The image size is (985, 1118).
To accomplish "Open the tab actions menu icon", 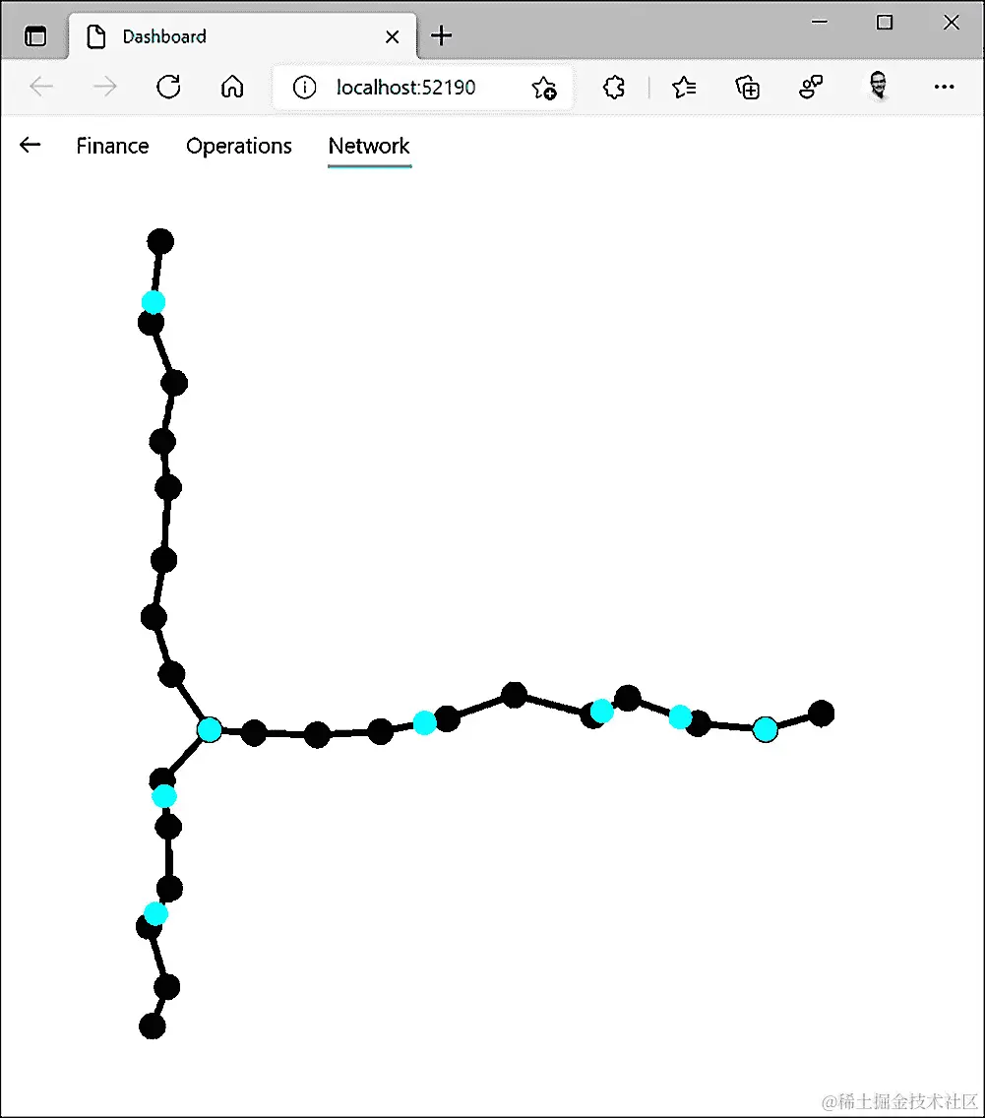I will [x=35, y=35].
